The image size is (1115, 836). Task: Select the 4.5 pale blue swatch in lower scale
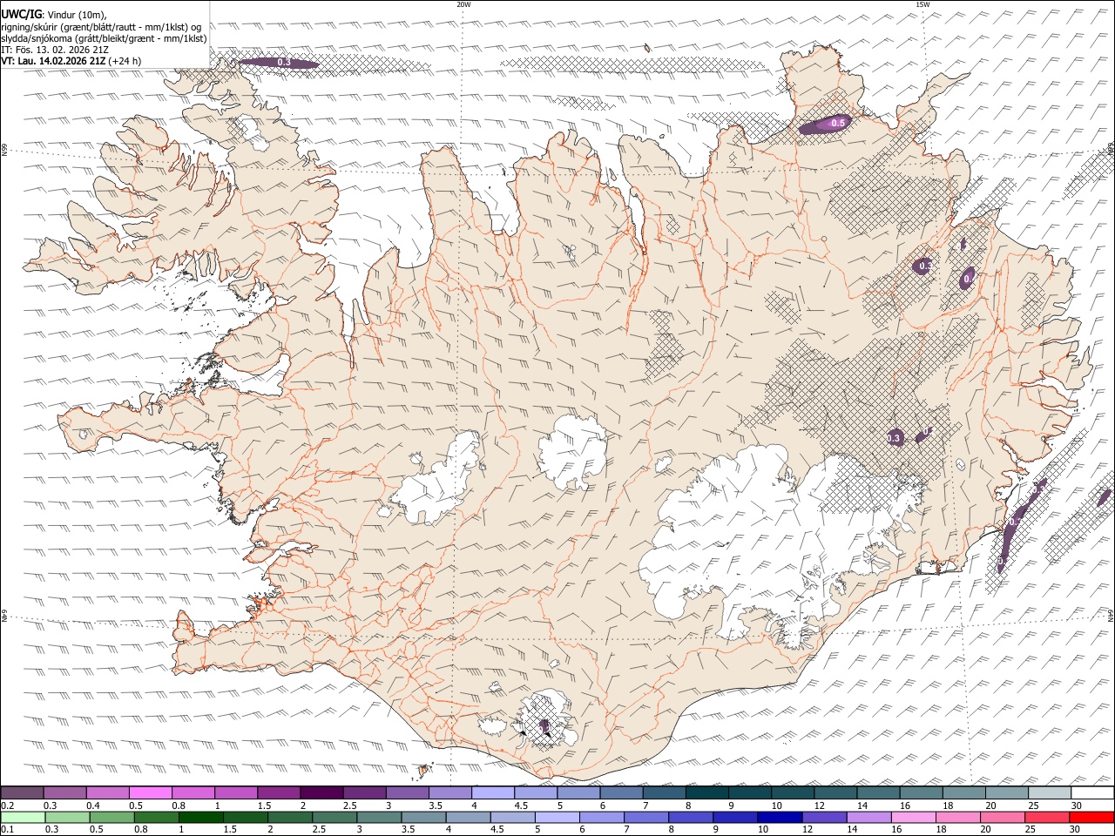click(x=512, y=817)
